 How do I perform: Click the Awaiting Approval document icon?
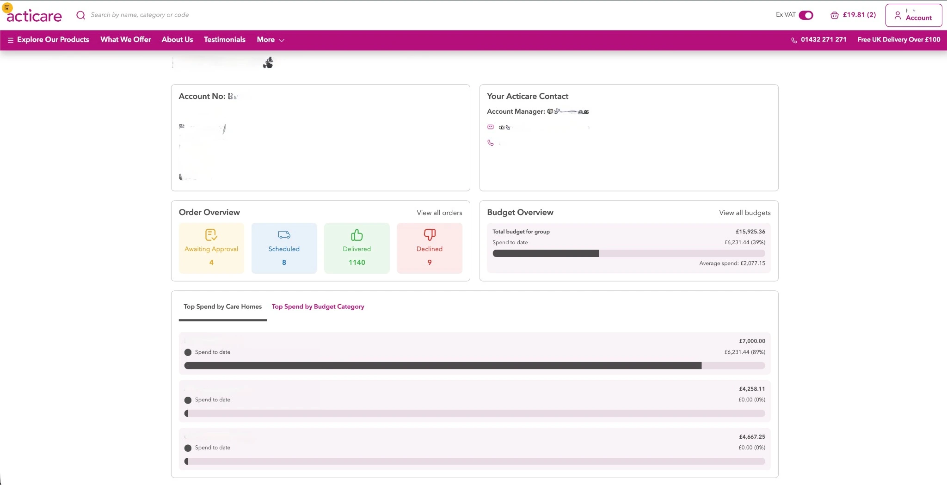pyautogui.click(x=211, y=235)
